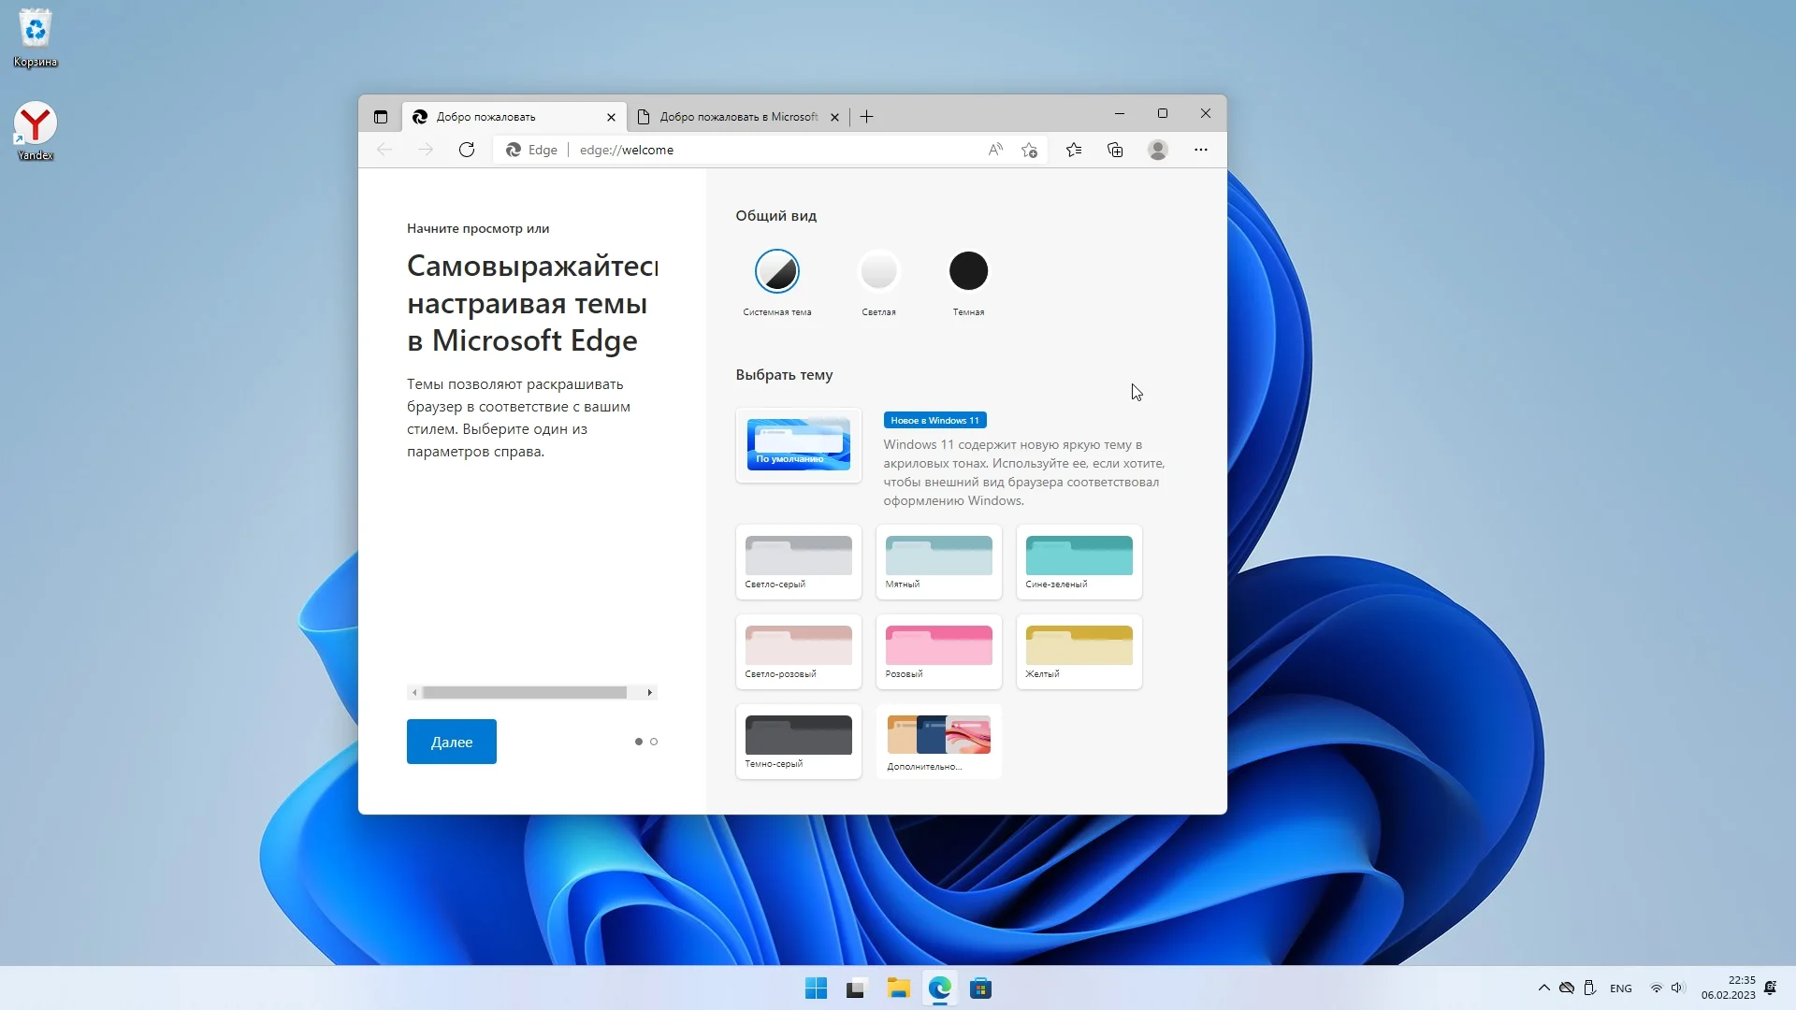Open the profile avatar icon
The height and width of the screenshot is (1010, 1796).
coord(1158,150)
